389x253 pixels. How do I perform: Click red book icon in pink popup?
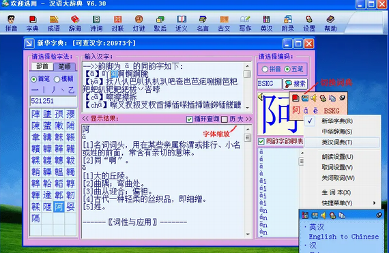[x=296, y=98]
